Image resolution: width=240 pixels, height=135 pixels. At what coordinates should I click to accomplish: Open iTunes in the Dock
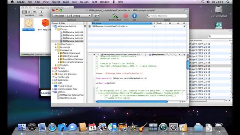[112, 127]
